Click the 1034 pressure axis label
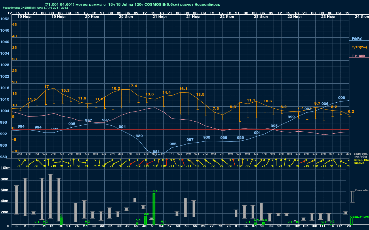Viewport: 369px width, 230px height. click(x=5, y=53)
